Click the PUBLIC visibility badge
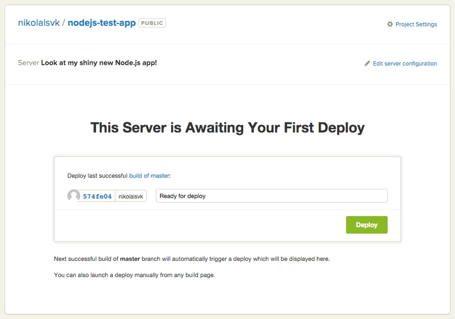This screenshot has height=319, width=455. (152, 23)
